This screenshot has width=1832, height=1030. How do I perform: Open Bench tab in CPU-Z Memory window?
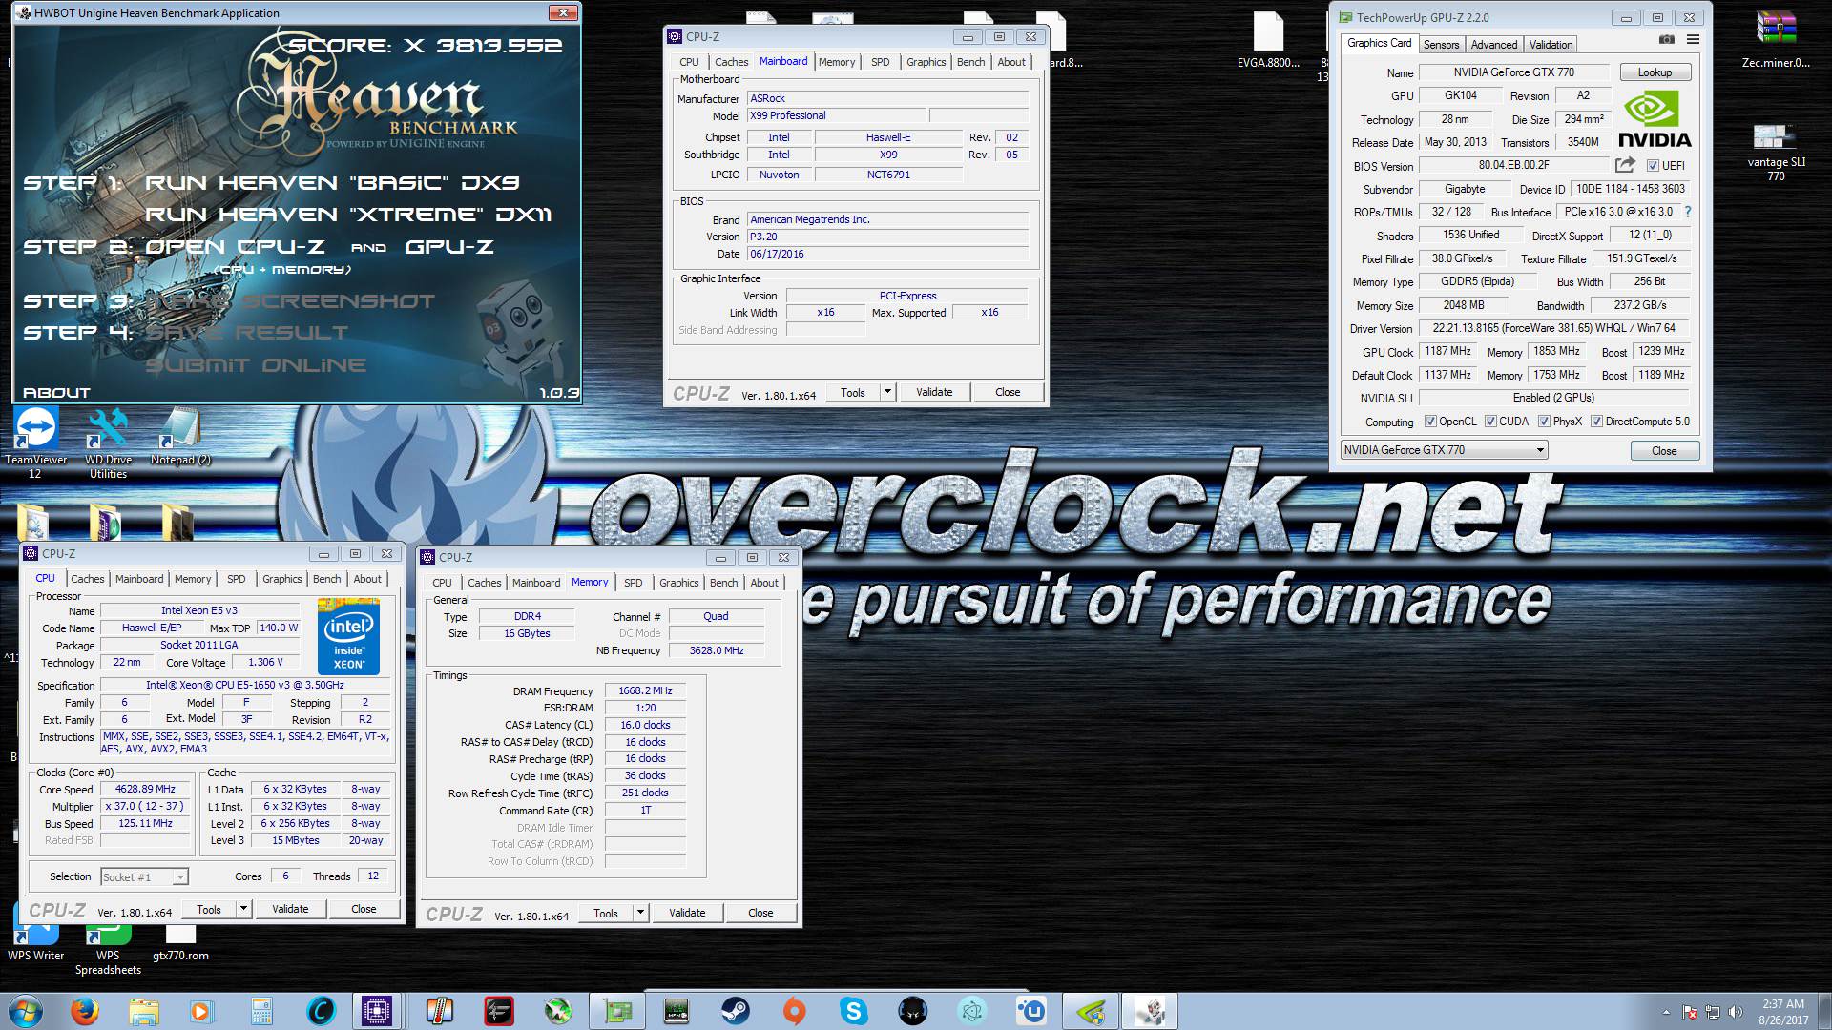pyautogui.click(x=723, y=583)
